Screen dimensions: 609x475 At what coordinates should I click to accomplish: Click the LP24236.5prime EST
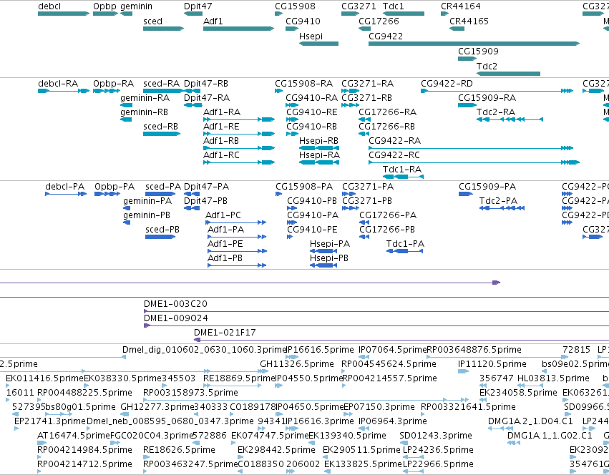pyautogui.click(x=414, y=457)
